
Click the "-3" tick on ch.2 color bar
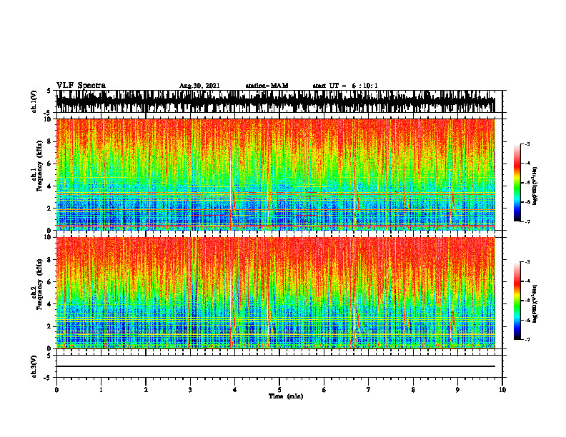[x=527, y=262]
